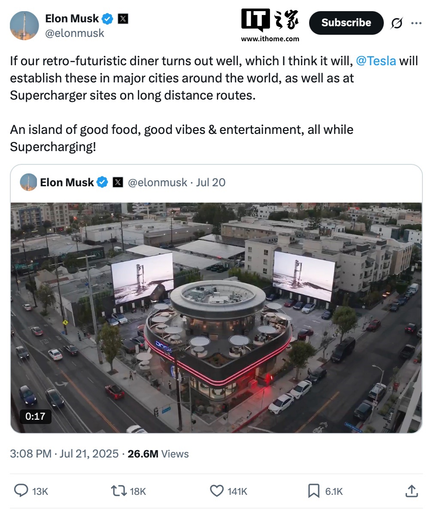This screenshot has height=509, width=434.
Task: Play the quoted diner drone video
Action: tap(216, 318)
